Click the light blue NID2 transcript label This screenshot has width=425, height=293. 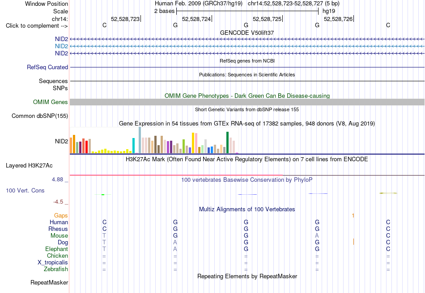[x=61, y=46]
